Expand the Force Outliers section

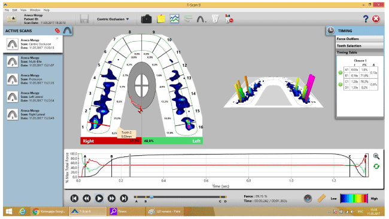(360, 39)
